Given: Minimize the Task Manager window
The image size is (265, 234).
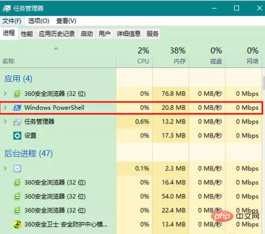Looking at the screenshot, I should tap(214, 8).
